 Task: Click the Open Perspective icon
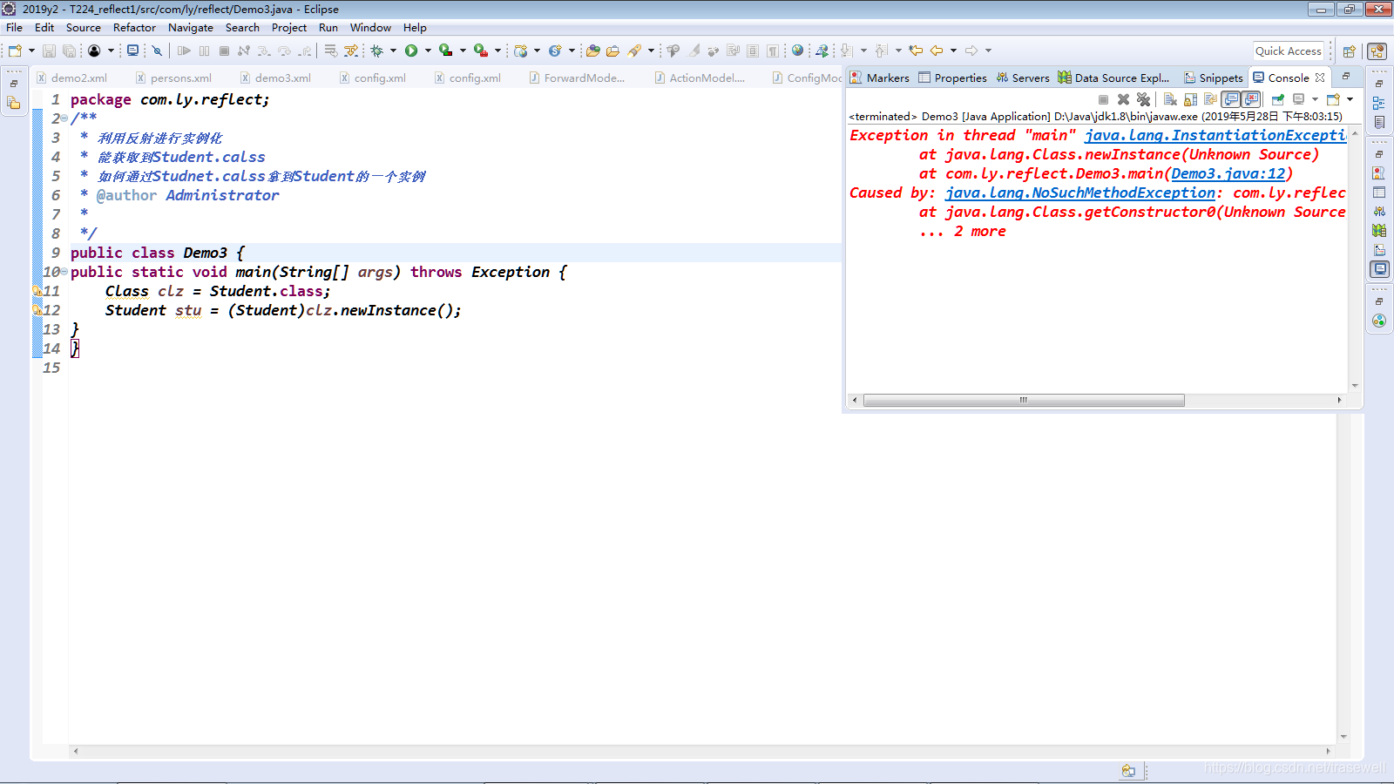[1349, 51]
